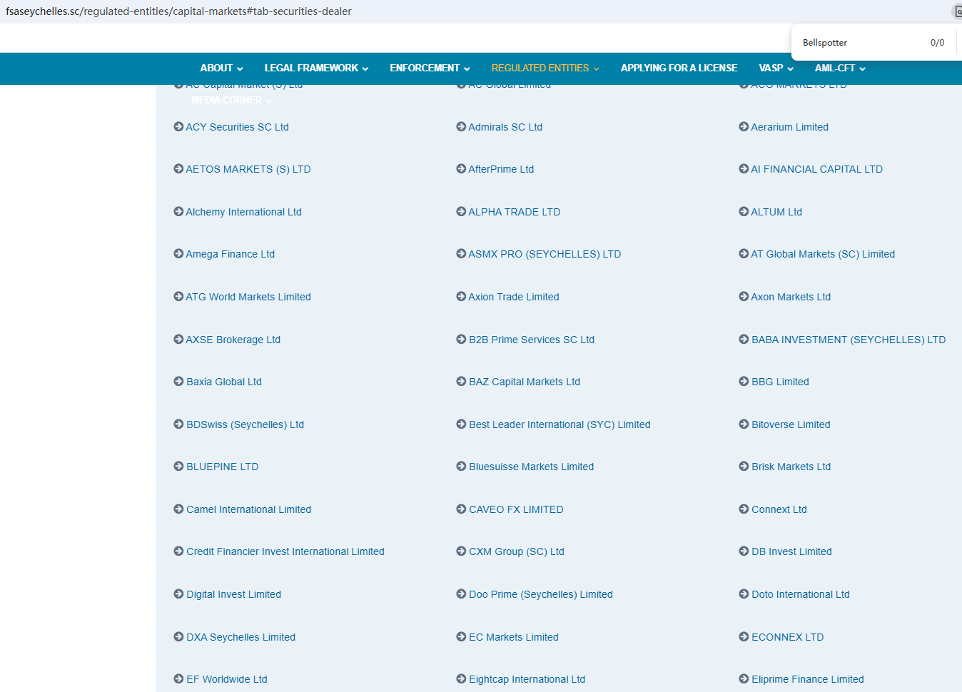Image resolution: width=962 pixels, height=692 pixels.
Task: Click arrow icon beside Alchemy International Ltd
Action: 178,211
